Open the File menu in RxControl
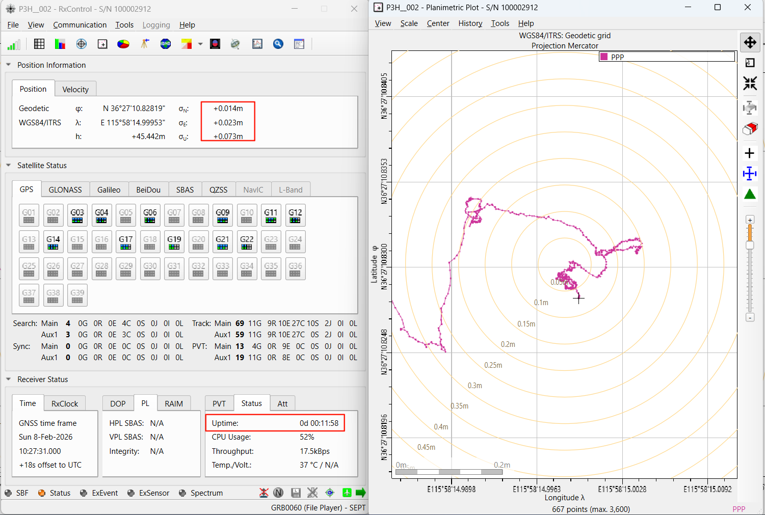This screenshot has width=765, height=515. coord(13,25)
